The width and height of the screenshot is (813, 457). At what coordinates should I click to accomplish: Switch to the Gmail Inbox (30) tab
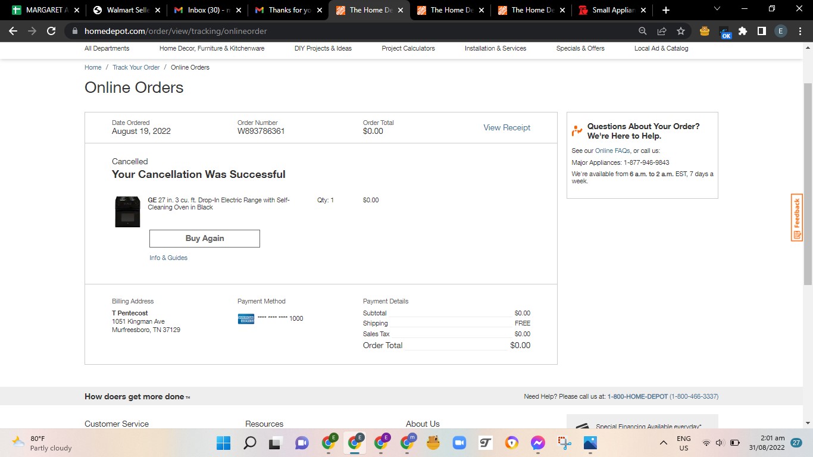click(206, 10)
